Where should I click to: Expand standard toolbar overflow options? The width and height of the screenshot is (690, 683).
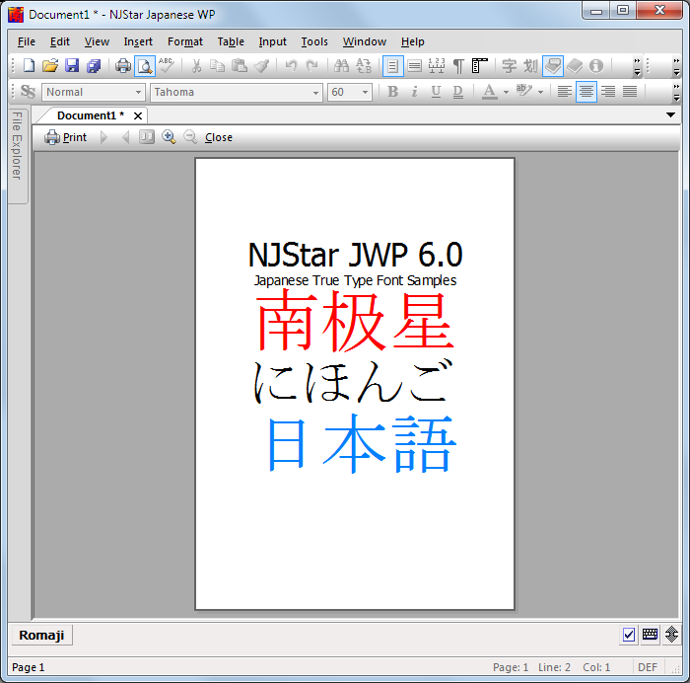coord(637,66)
